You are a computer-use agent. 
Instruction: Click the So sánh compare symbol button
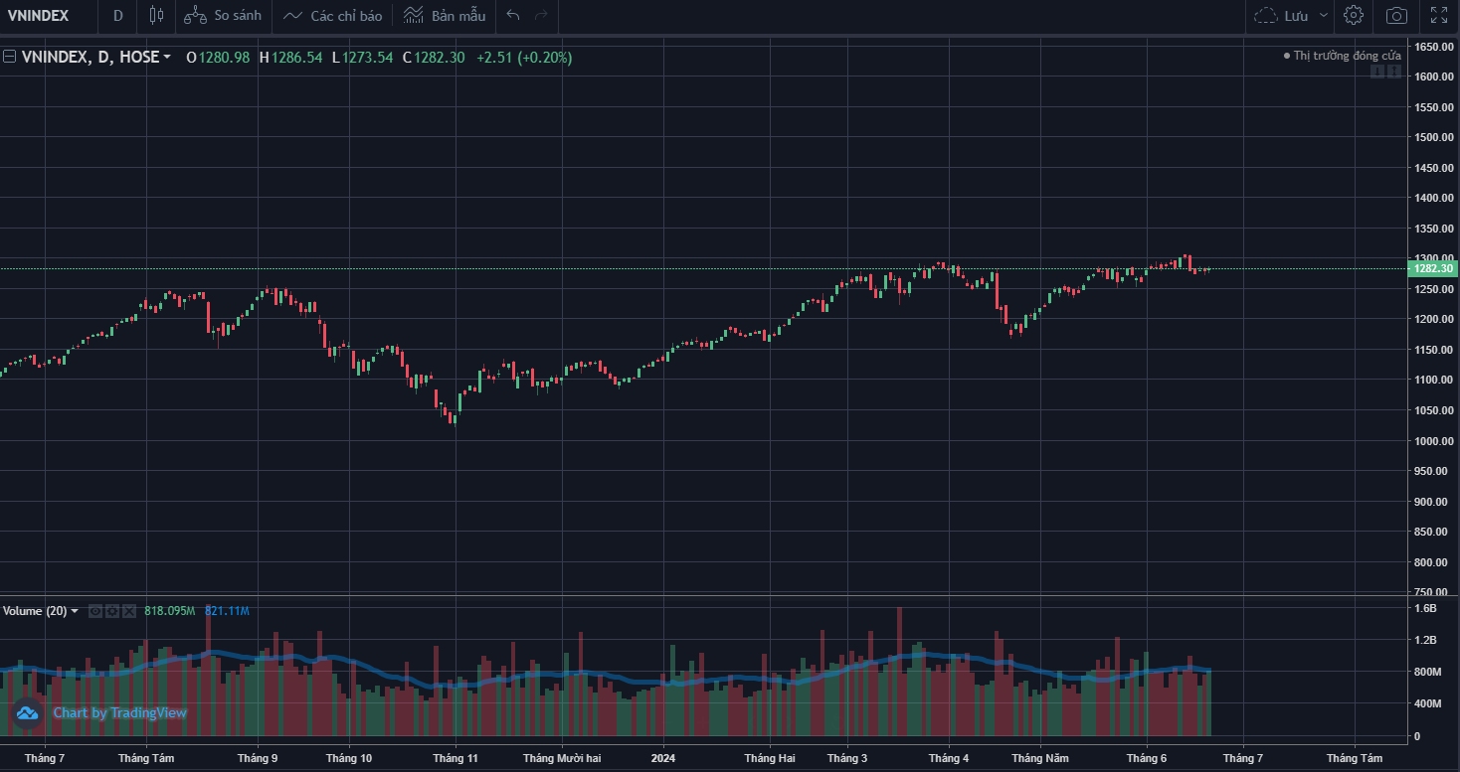[223, 15]
